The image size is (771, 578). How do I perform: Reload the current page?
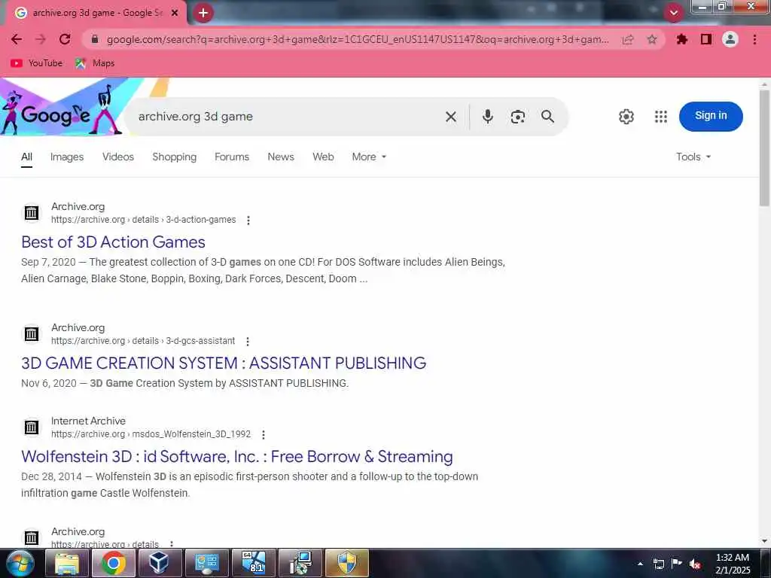click(x=65, y=39)
